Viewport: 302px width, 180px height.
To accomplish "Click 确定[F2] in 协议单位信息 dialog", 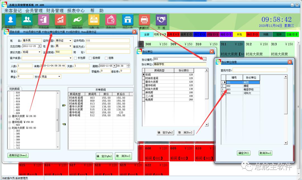I will pyautogui.click(x=244, y=153).
